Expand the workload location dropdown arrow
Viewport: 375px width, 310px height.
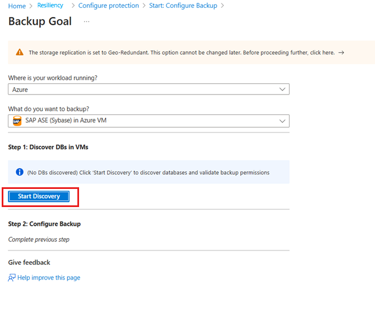coord(282,89)
